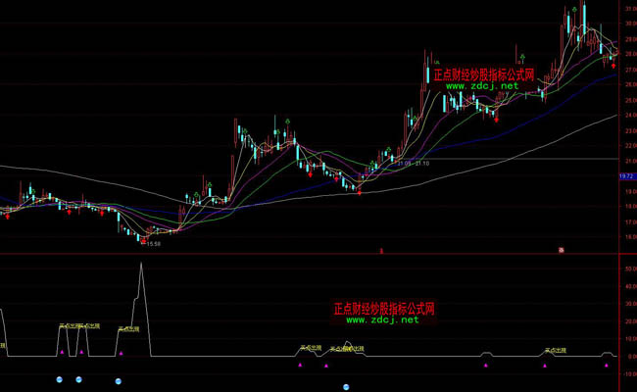The image size is (637, 392).
Task: Click the leftmost magenta triangle in the indicator panel
Action: coord(61,351)
